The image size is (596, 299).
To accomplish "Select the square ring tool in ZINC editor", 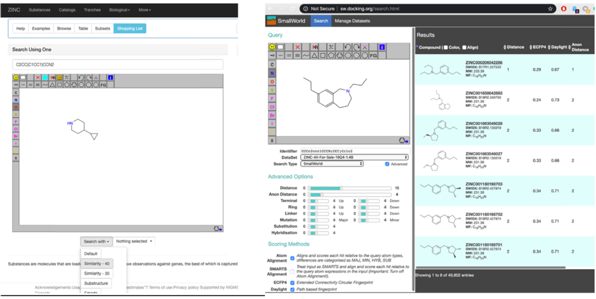I will tap(60, 85).
